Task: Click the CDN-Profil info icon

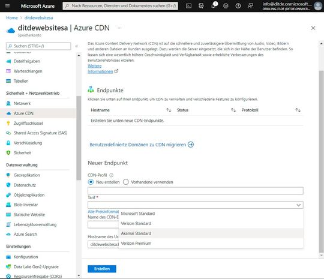Action: pos(111,175)
